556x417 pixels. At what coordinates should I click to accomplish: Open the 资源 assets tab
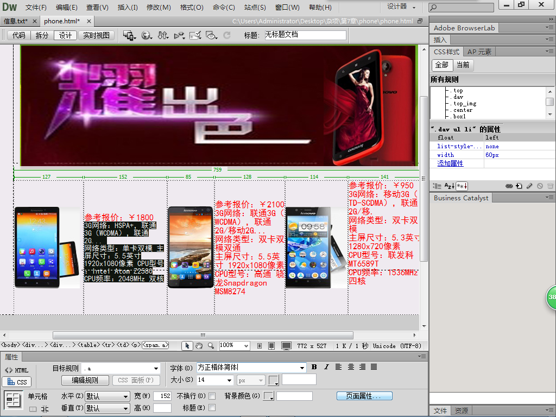point(462,410)
